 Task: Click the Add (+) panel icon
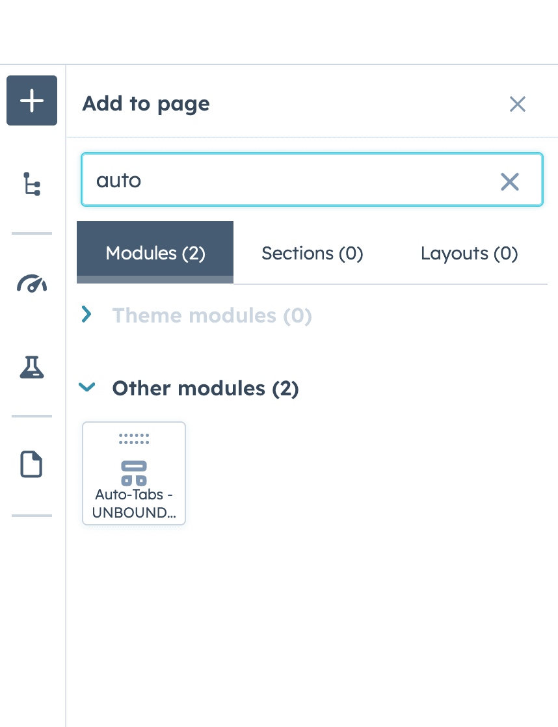click(x=31, y=101)
